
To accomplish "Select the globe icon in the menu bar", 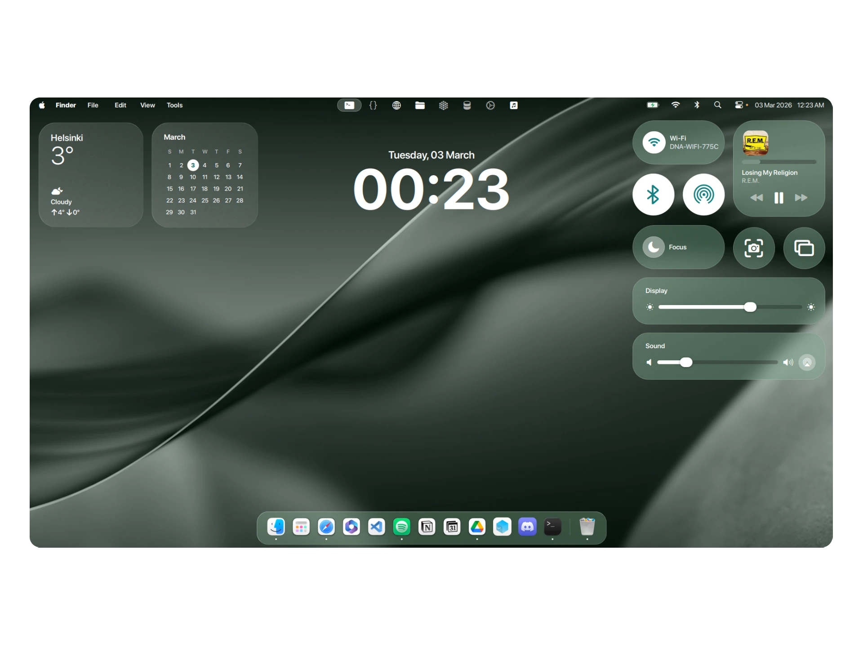I will tap(396, 105).
